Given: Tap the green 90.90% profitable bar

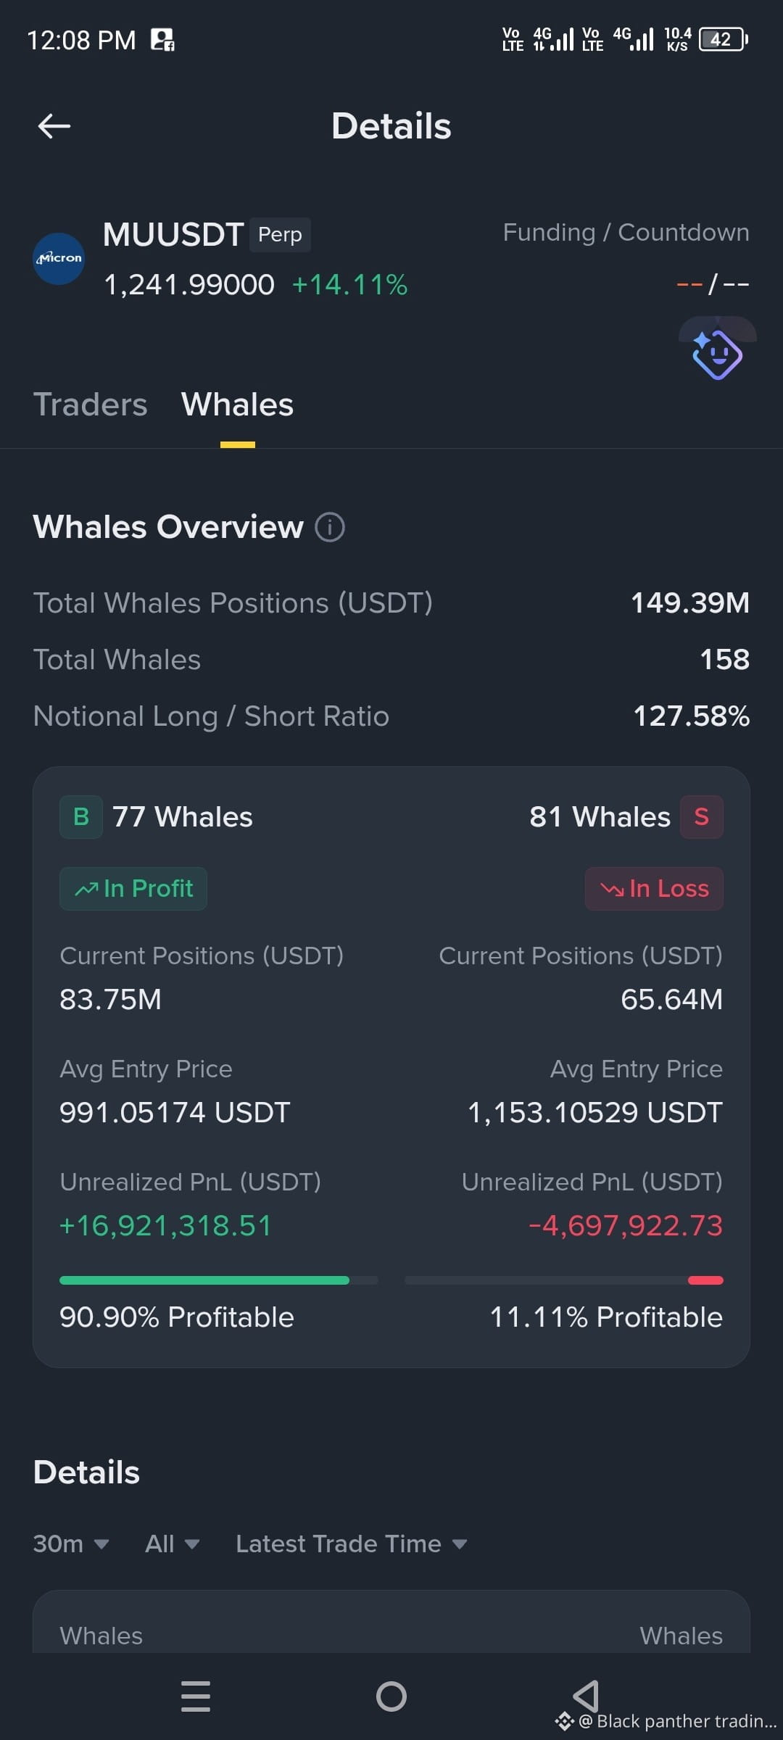Looking at the screenshot, I should pyautogui.click(x=204, y=1280).
